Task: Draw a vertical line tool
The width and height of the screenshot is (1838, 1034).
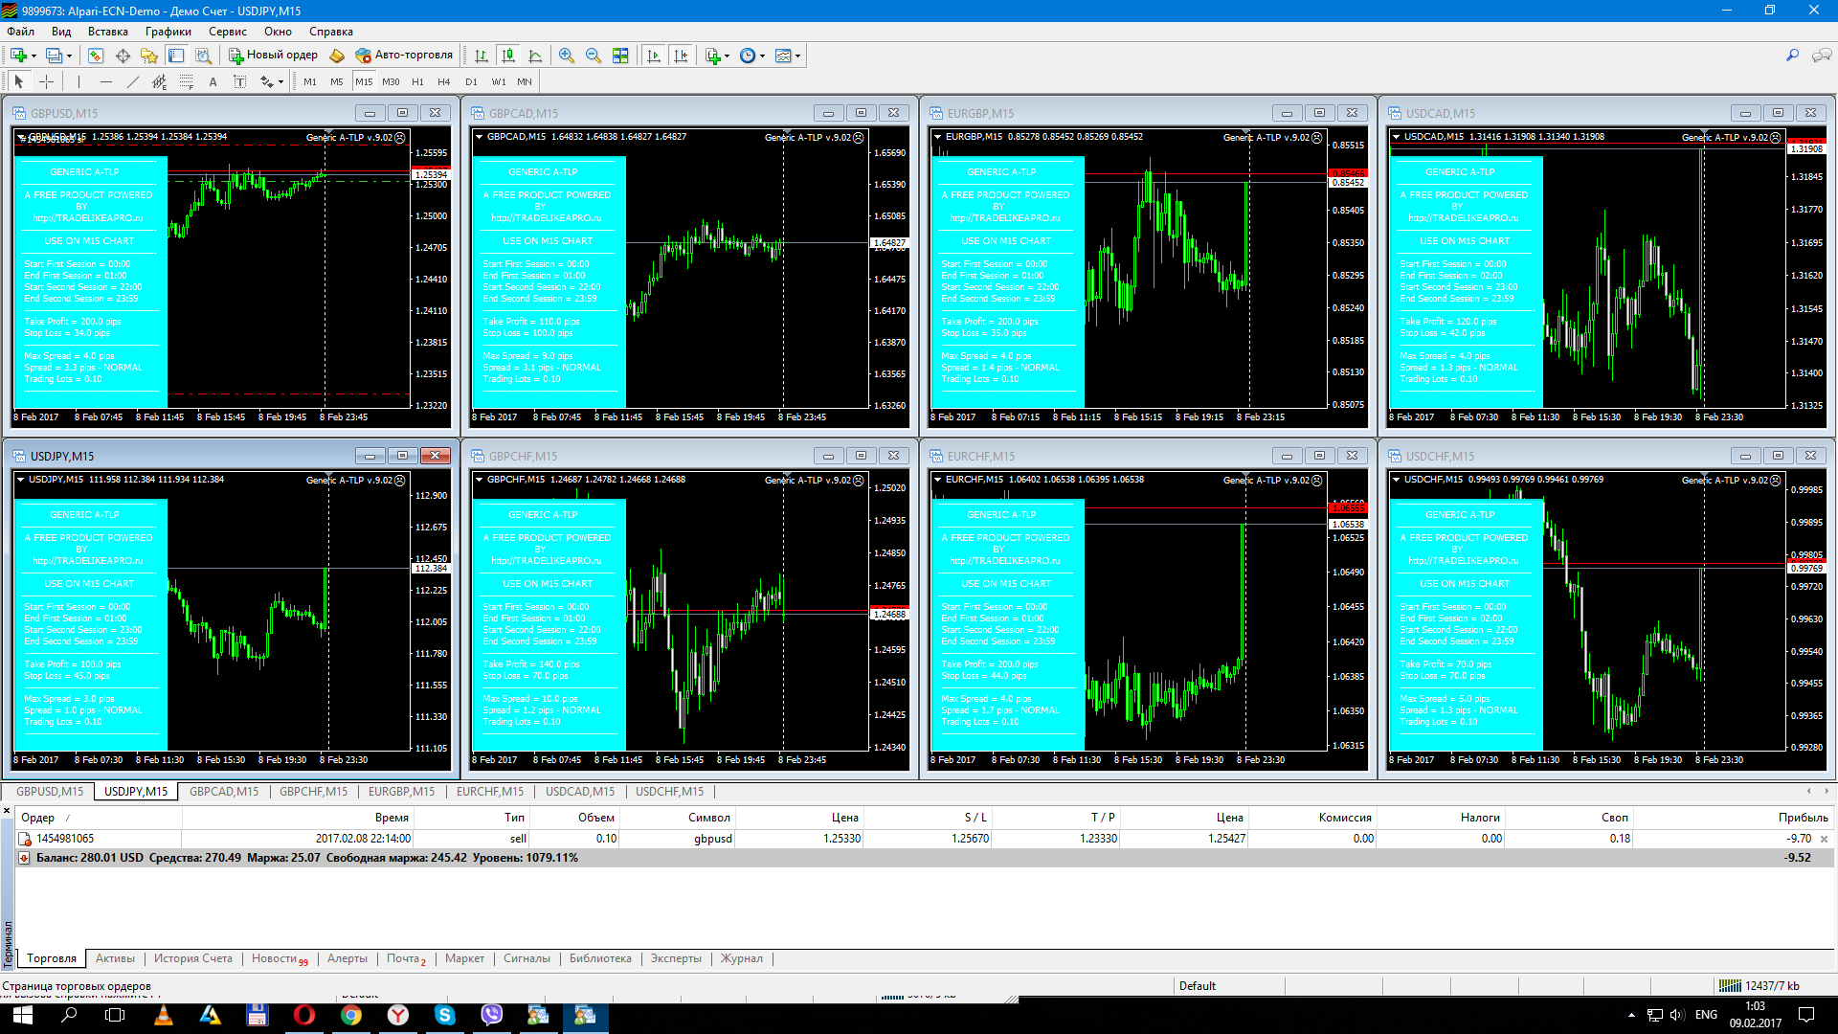Action: [78, 81]
